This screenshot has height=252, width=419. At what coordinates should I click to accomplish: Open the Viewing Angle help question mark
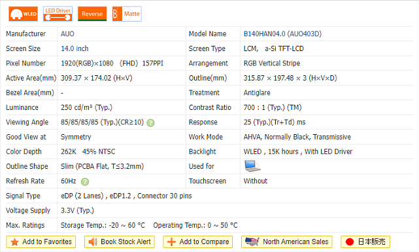tap(151, 123)
